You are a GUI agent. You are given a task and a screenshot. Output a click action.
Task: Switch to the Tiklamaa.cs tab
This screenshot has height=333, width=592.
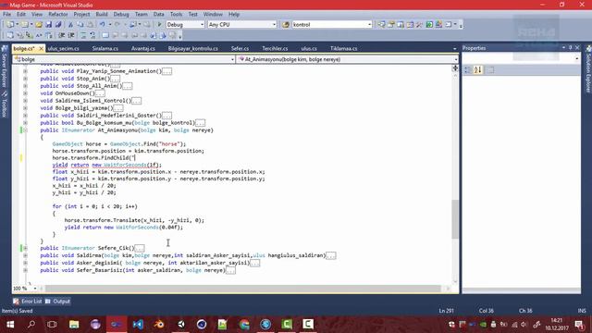343,49
